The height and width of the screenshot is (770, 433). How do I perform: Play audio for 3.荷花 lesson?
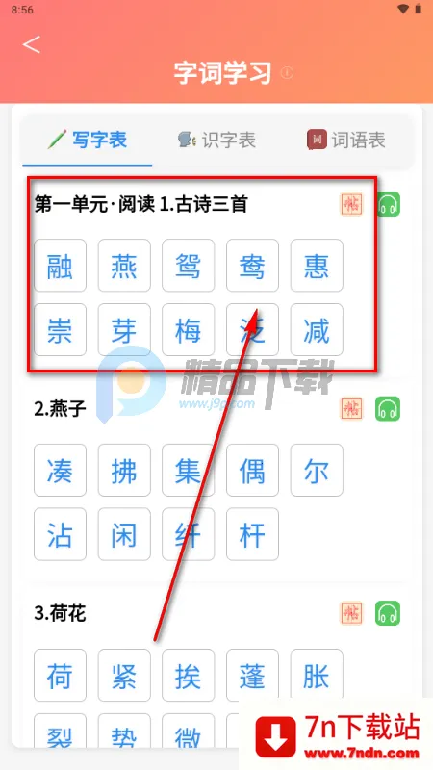pos(389,613)
